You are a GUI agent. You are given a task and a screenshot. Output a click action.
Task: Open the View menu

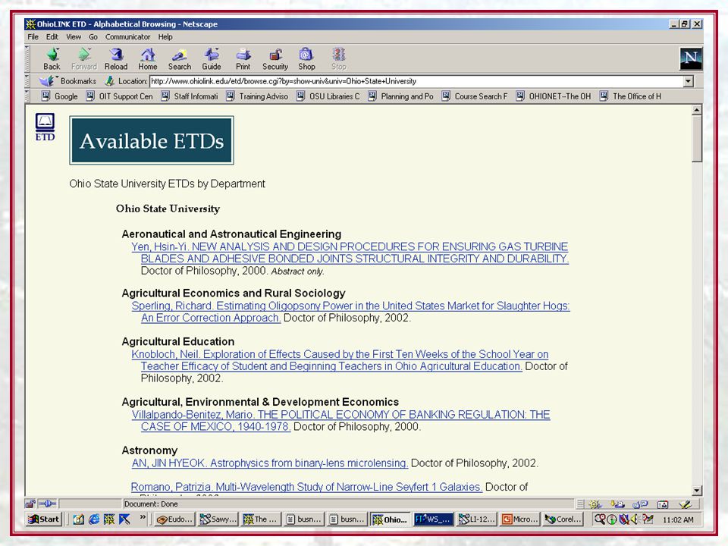pyautogui.click(x=74, y=36)
